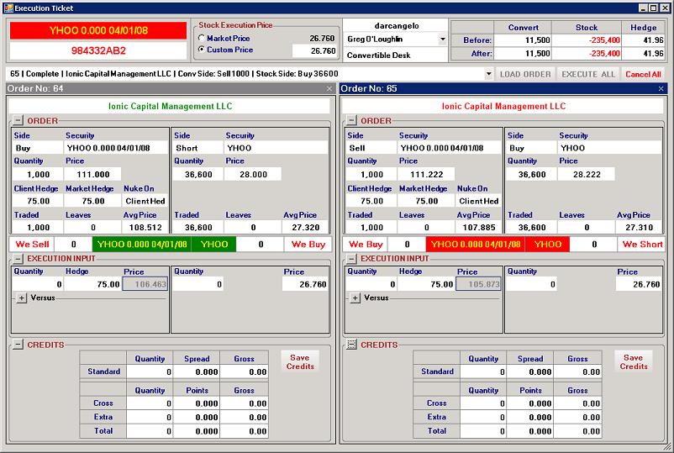Click the greyed Price 105.873 field in Order 65
The image size is (674, 453).
click(478, 284)
